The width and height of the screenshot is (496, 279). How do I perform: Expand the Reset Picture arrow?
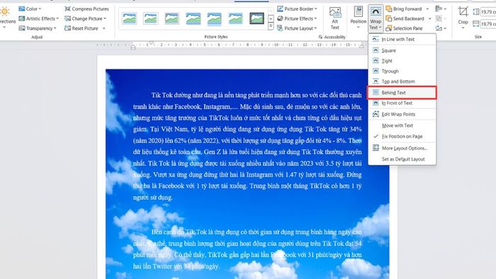tap(103, 28)
